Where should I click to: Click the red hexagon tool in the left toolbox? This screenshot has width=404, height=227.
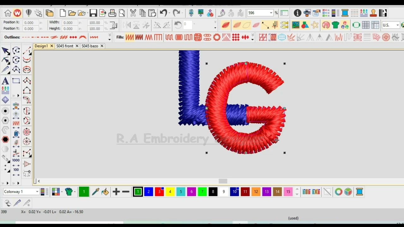coord(5,139)
